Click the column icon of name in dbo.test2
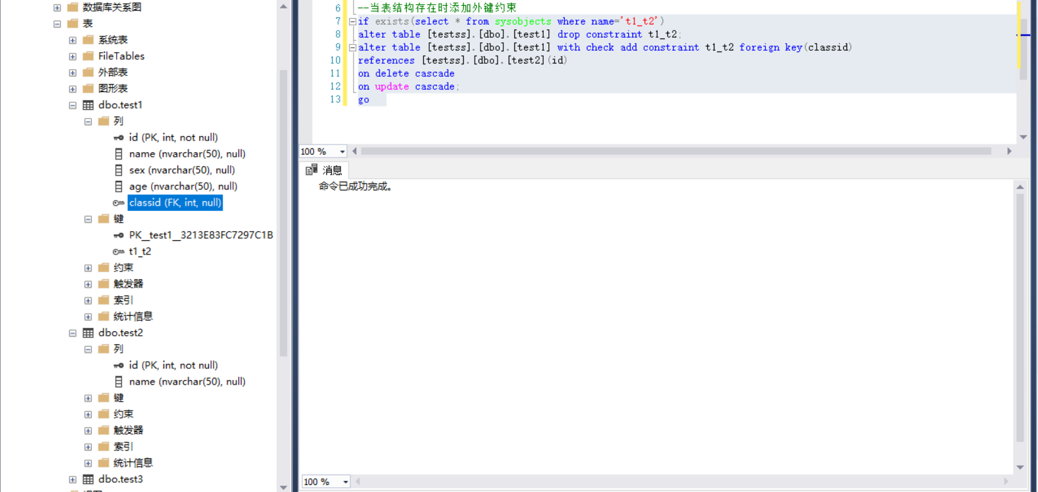 tap(119, 381)
